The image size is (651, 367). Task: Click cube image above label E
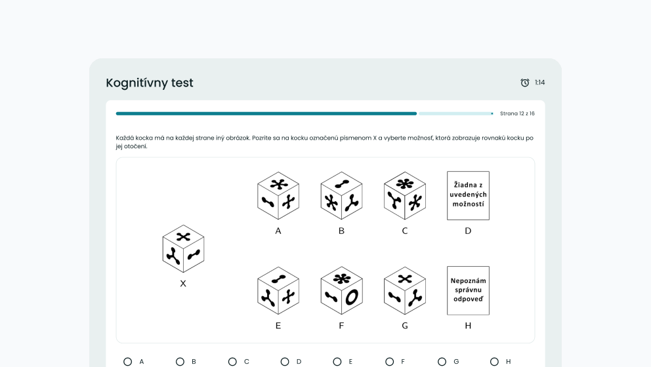(x=278, y=290)
